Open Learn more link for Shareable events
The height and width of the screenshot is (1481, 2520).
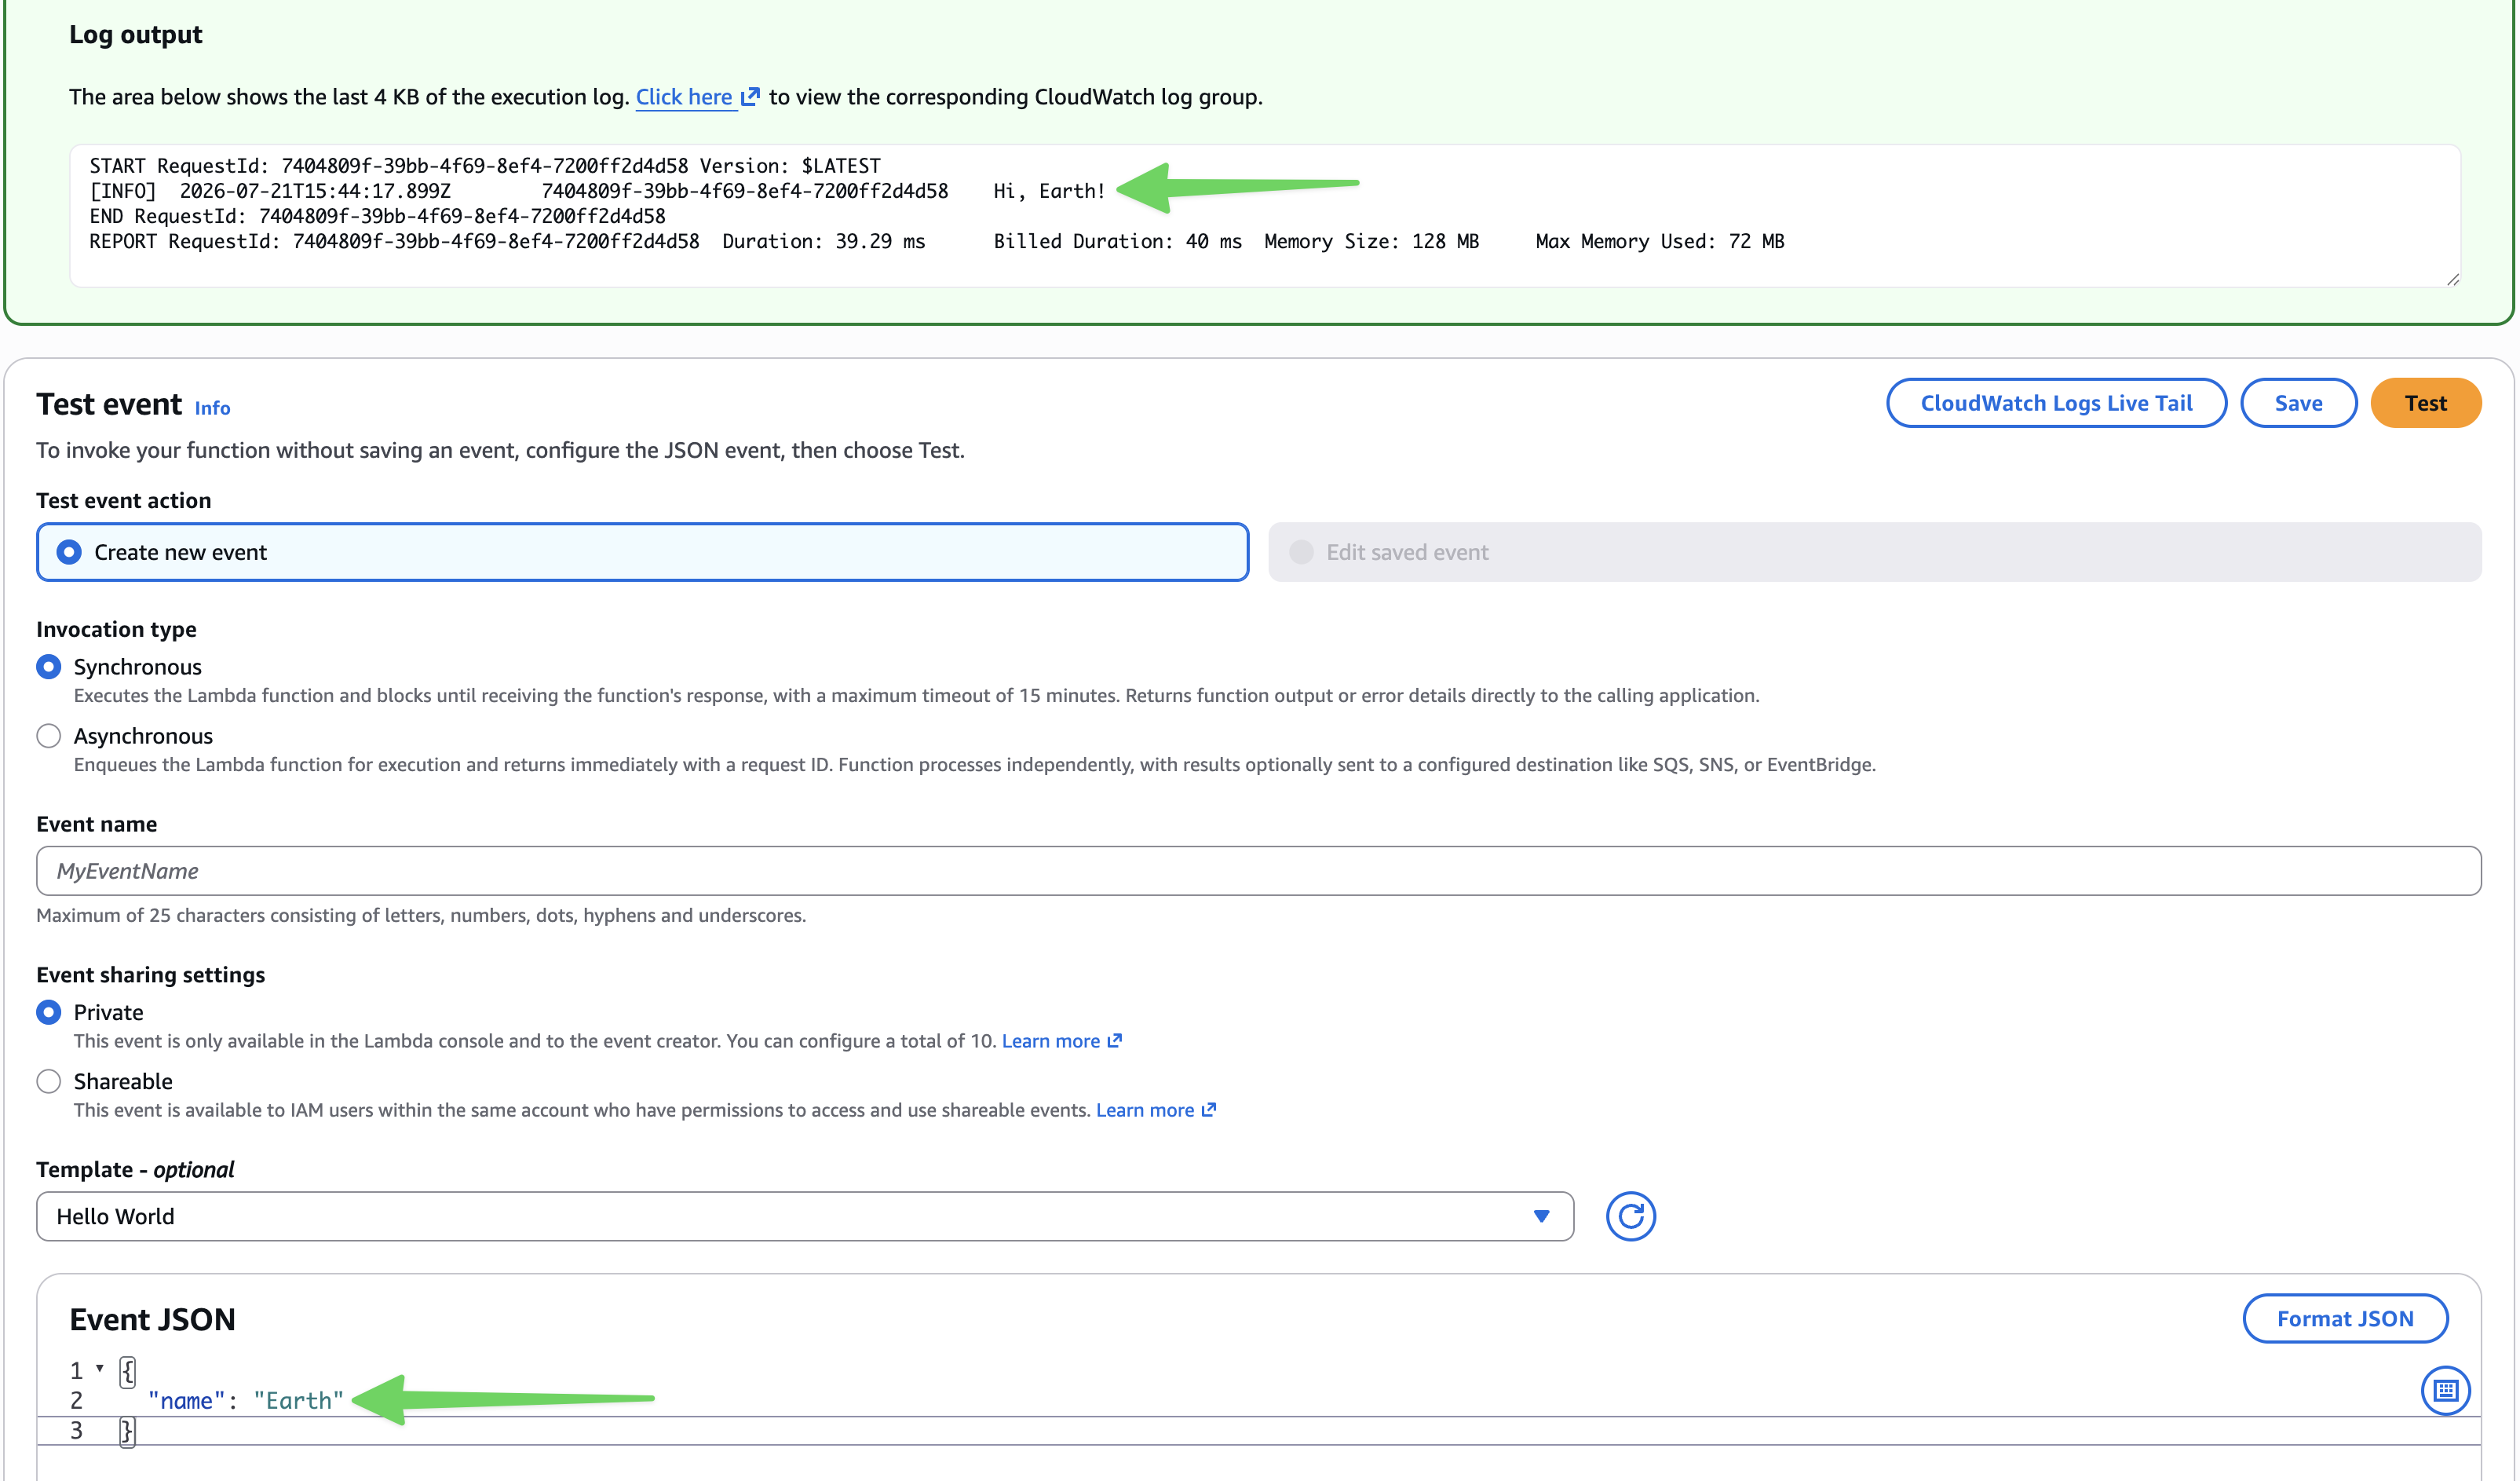pos(1144,1110)
